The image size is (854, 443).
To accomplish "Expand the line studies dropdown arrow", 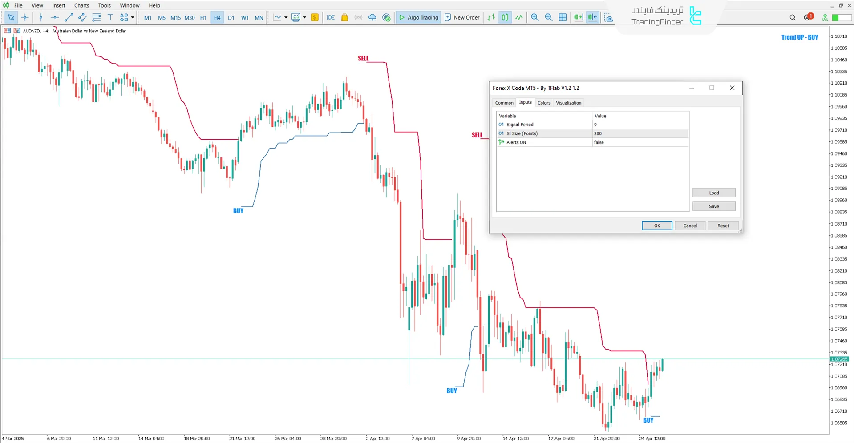I will [x=286, y=17].
